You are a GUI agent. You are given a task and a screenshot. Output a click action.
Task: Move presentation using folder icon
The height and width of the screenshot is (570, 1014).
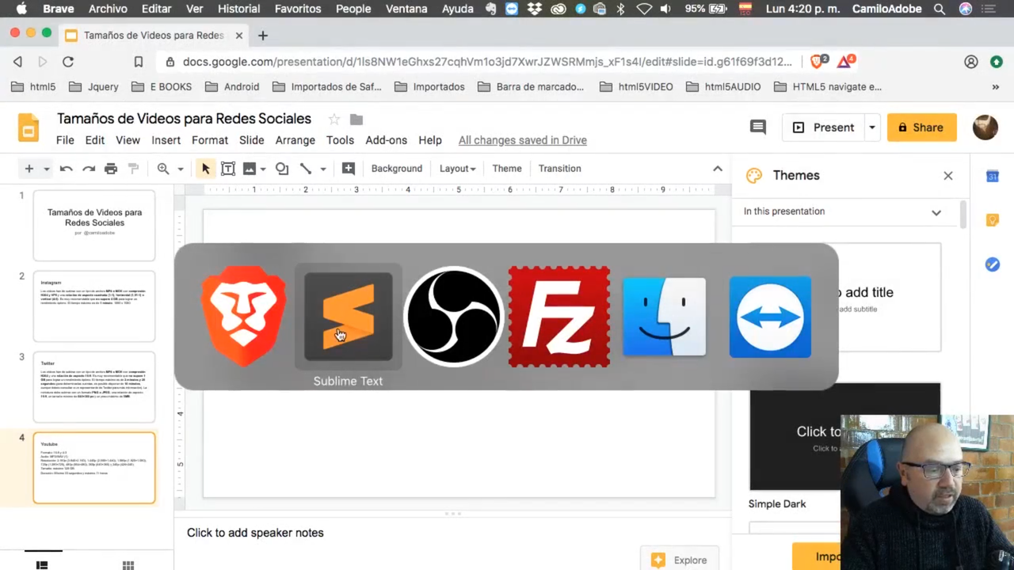pos(356,119)
